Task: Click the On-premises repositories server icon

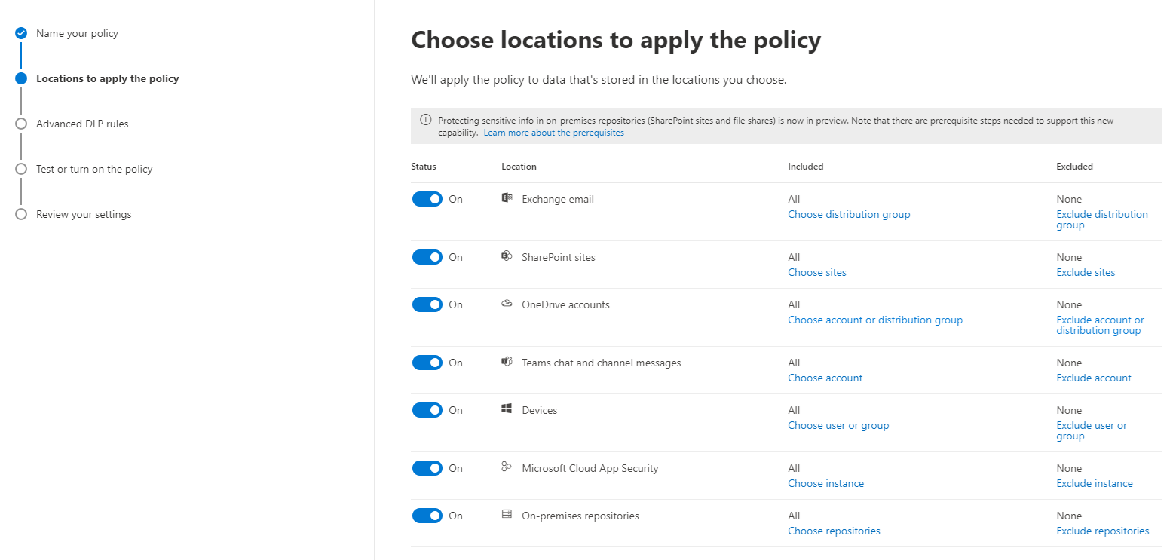Action: pos(507,515)
